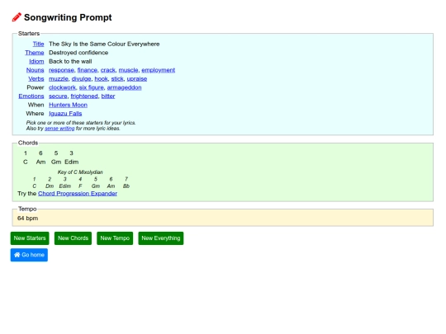
Task: Open the Chord Progression Expander link
Action: click(78, 194)
